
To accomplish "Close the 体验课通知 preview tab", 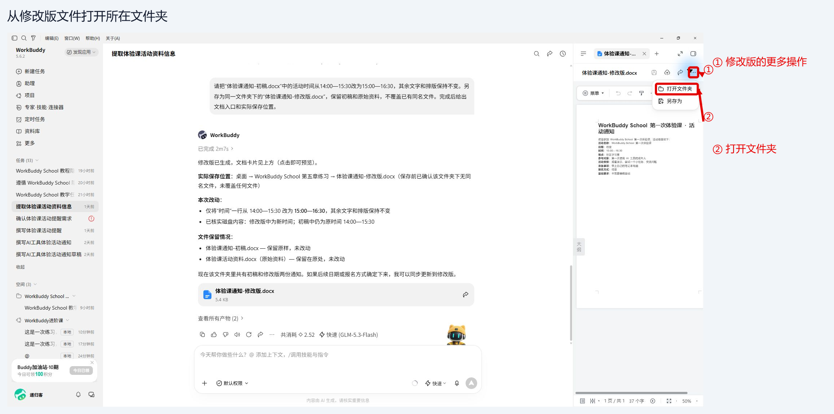I will click(x=644, y=54).
